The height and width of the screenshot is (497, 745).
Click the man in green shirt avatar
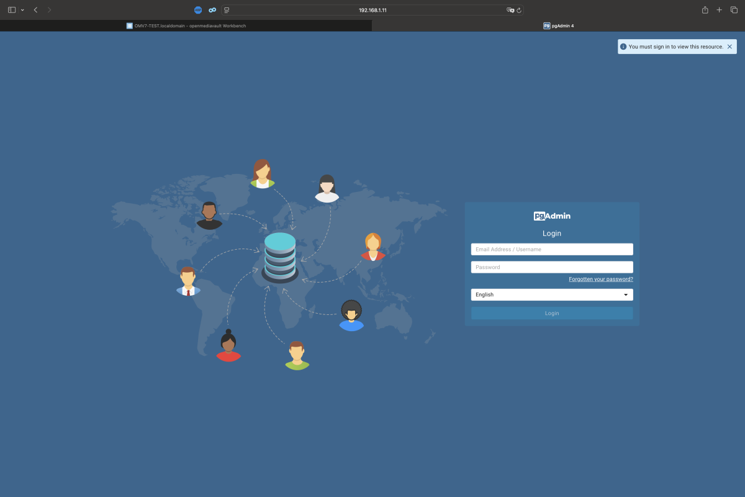tap(297, 355)
